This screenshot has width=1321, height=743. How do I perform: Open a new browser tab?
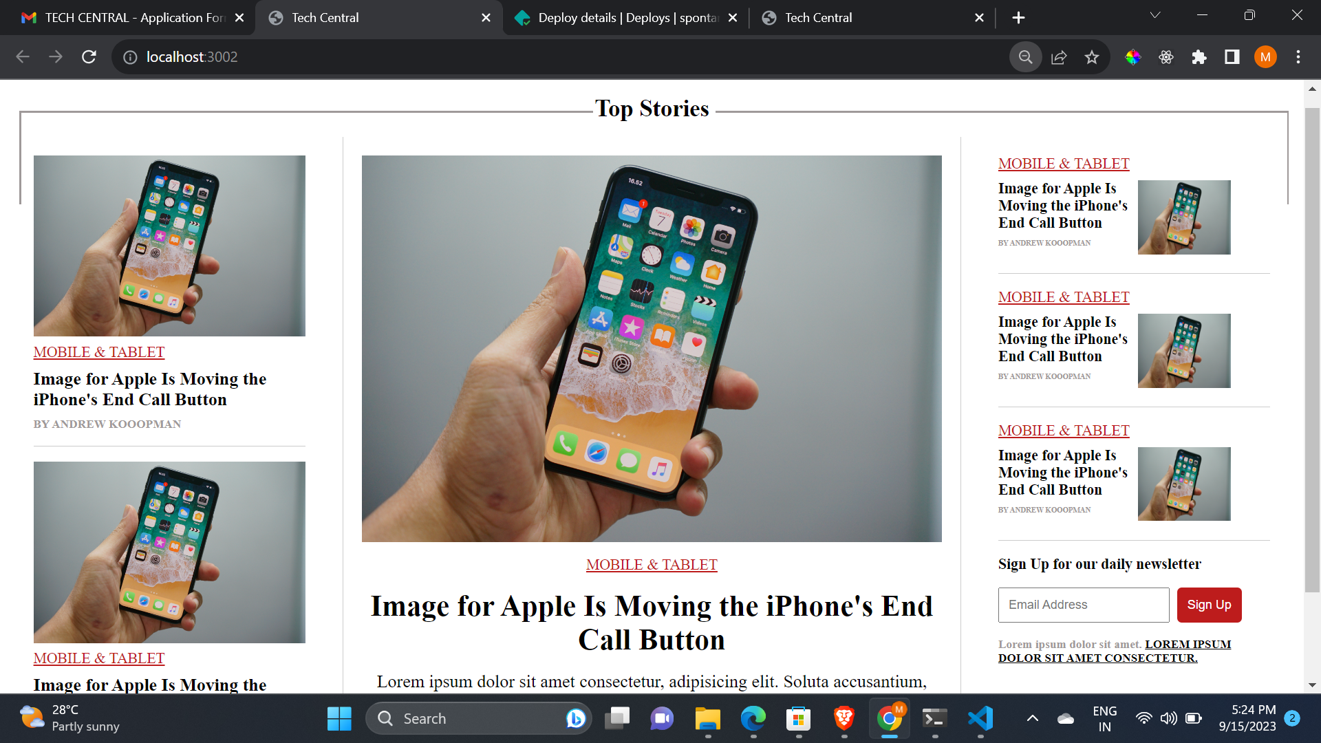click(x=1019, y=18)
